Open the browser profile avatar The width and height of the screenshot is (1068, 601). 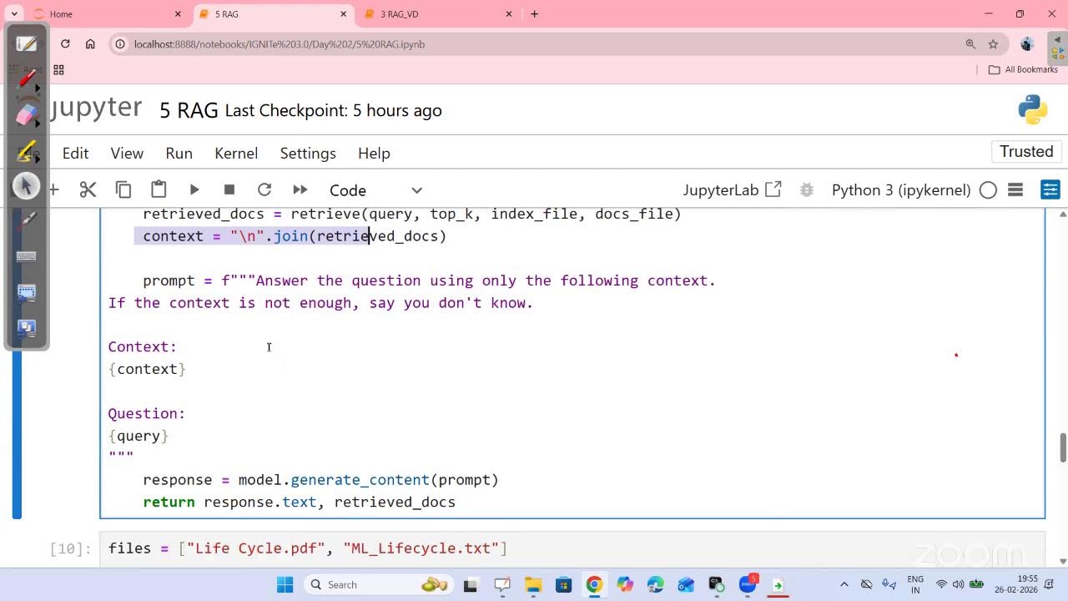click(x=1027, y=44)
